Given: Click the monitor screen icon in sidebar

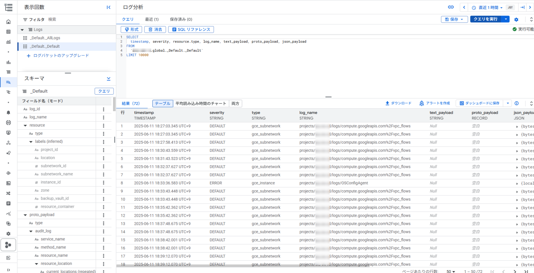Looking at the screenshot, I should pos(8,133).
